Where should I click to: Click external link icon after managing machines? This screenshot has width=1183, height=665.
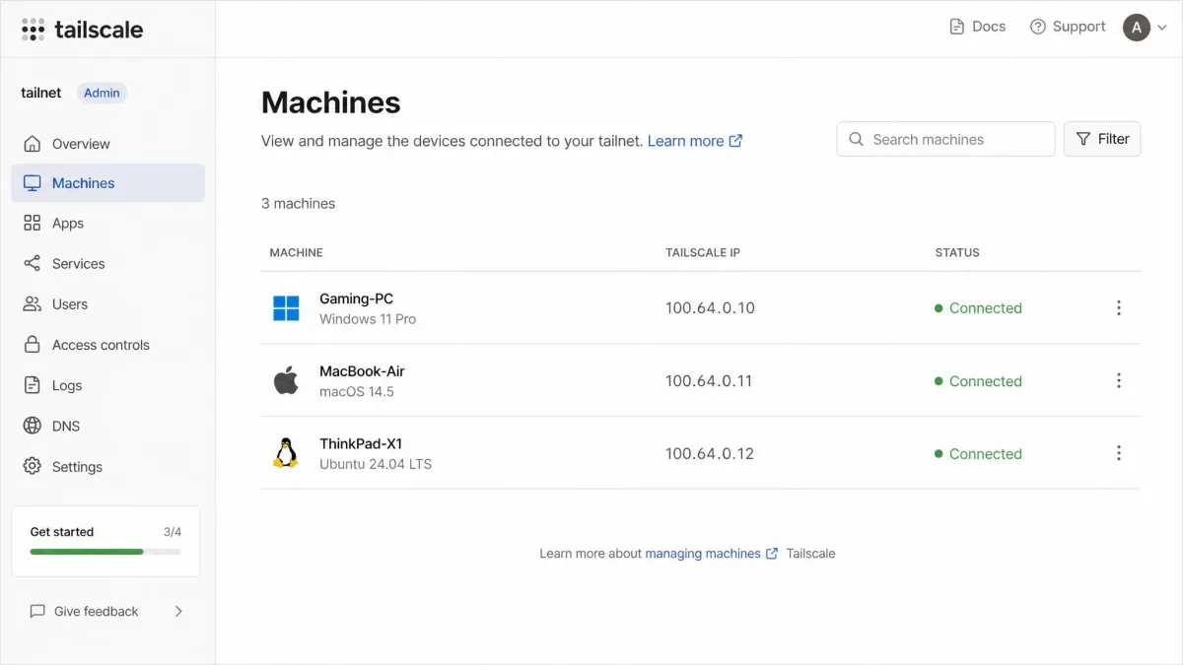coord(772,554)
